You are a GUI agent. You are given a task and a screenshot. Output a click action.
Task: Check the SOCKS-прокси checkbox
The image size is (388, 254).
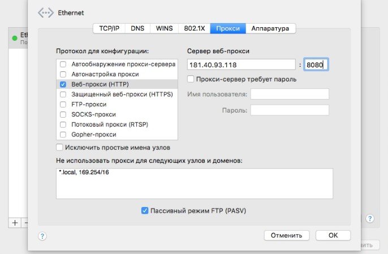63,114
